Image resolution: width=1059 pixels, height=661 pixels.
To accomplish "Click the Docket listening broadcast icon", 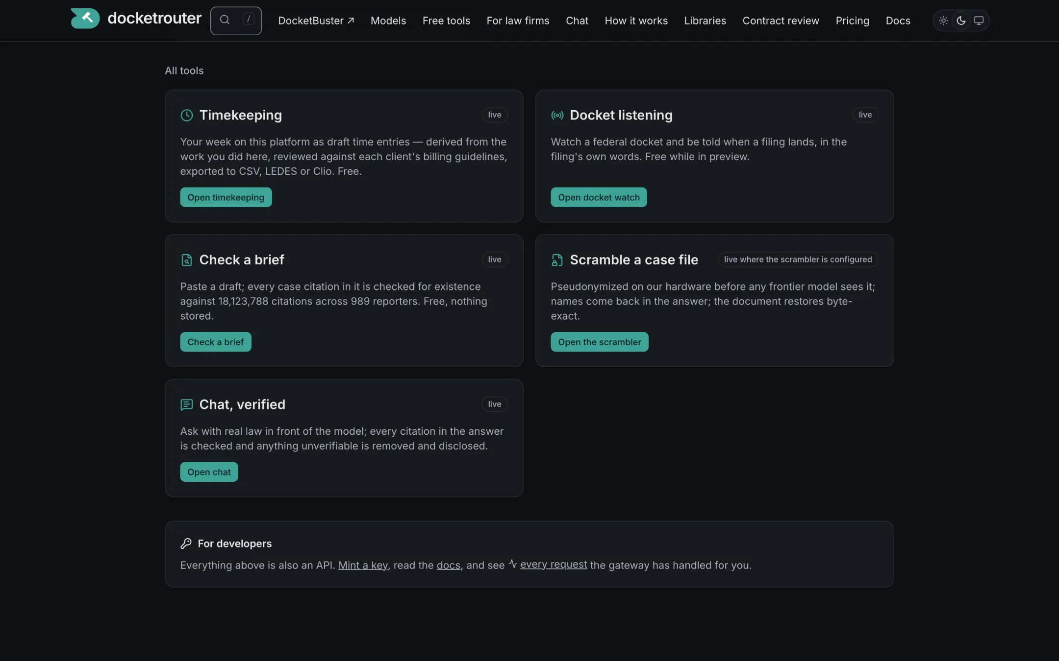I will click(x=557, y=115).
